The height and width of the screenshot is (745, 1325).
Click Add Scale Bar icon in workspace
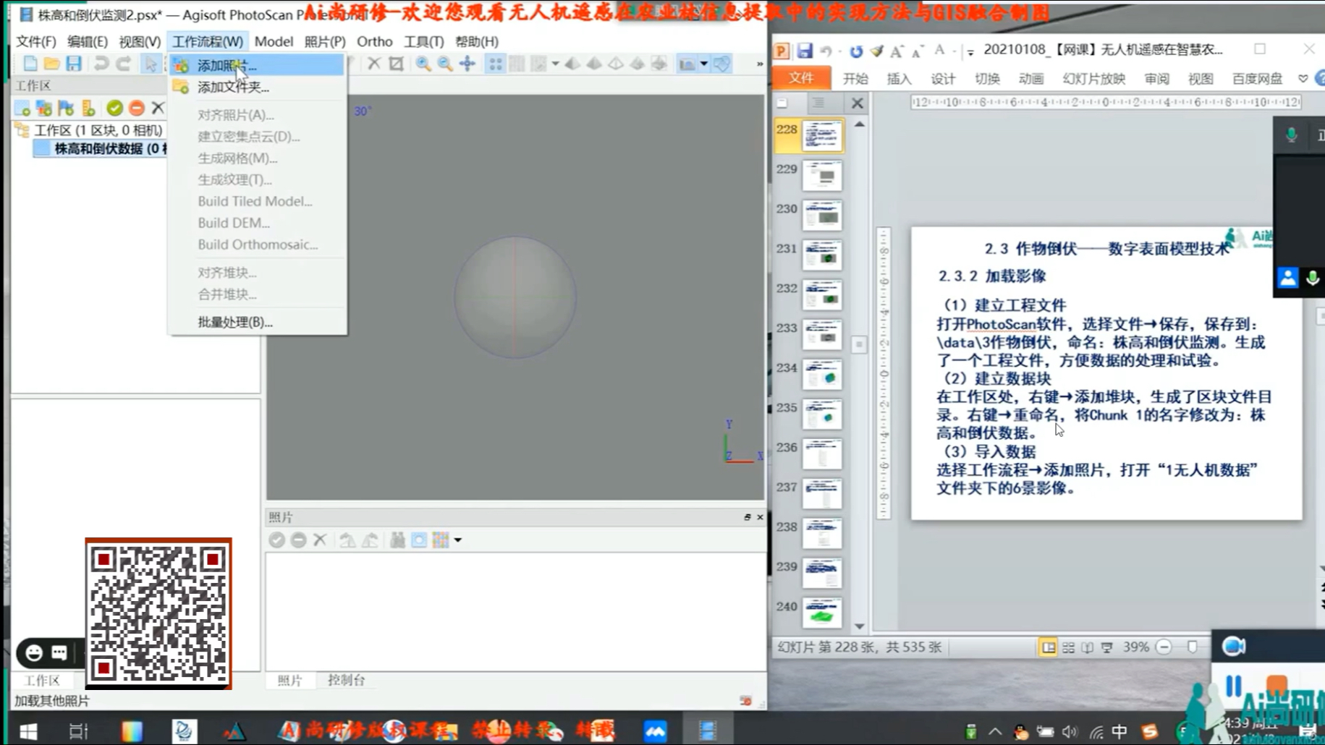tap(88, 108)
